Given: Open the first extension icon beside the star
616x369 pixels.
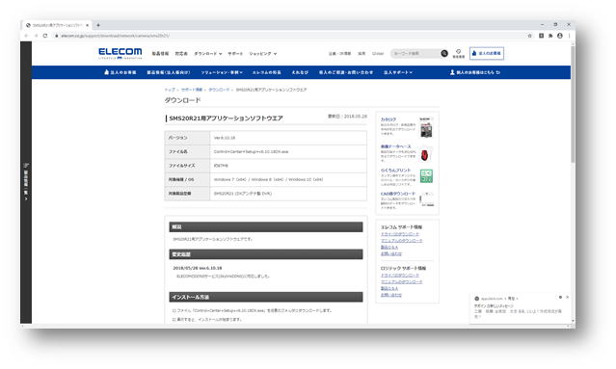Looking at the screenshot, I should (x=541, y=36).
